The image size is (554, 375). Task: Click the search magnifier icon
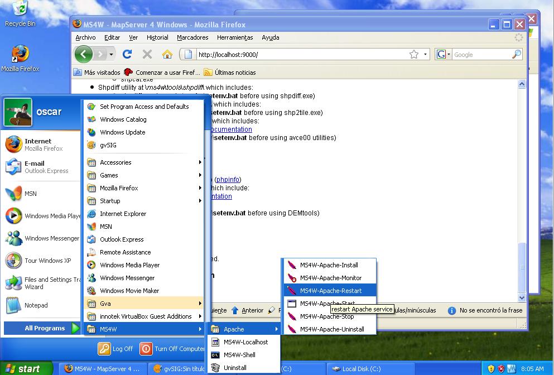coord(516,54)
